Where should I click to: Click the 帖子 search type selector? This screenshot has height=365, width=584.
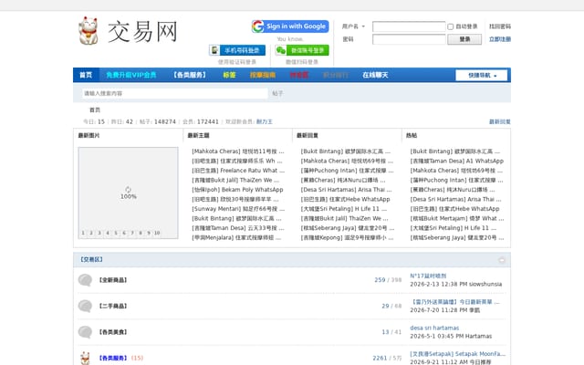[277, 93]
